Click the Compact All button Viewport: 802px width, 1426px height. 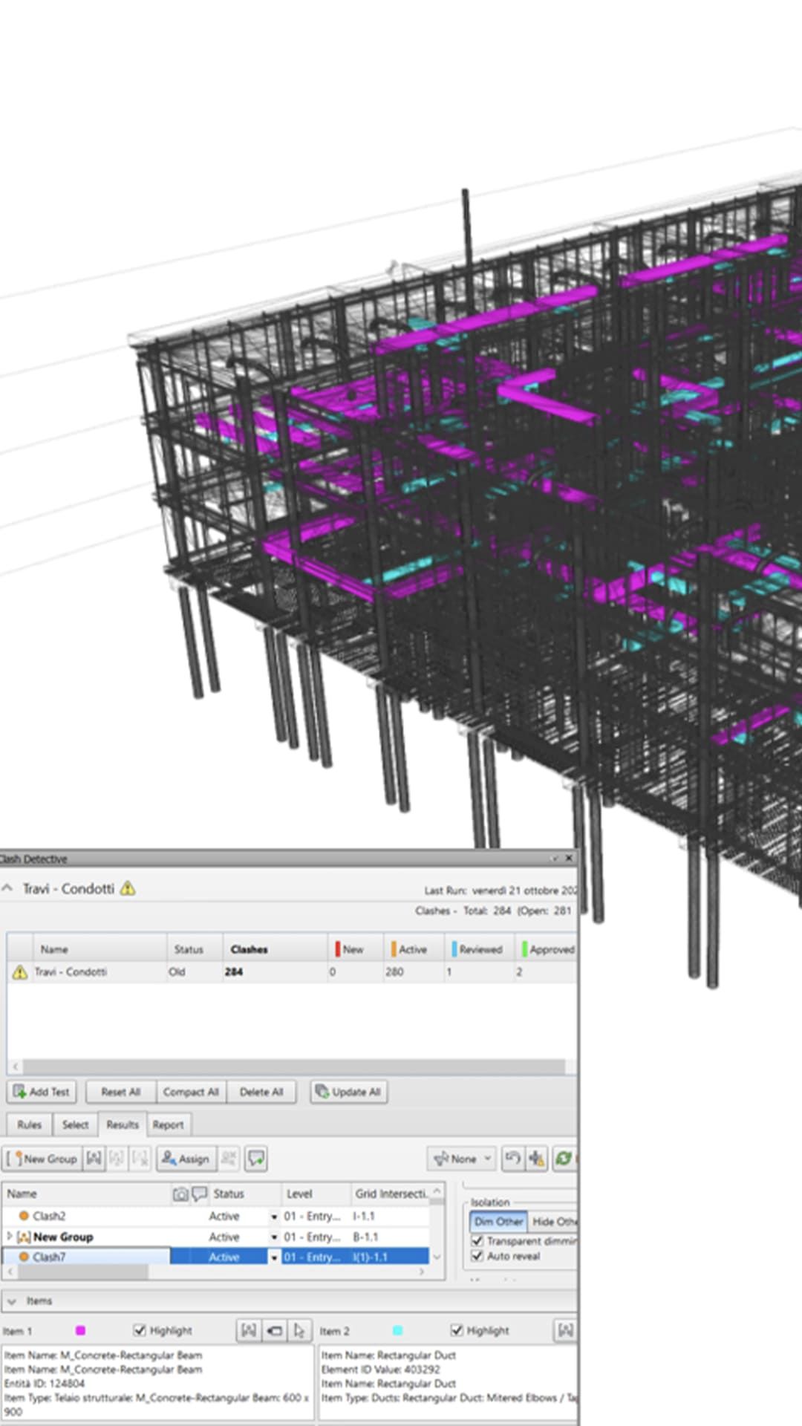coord(191,1092)
